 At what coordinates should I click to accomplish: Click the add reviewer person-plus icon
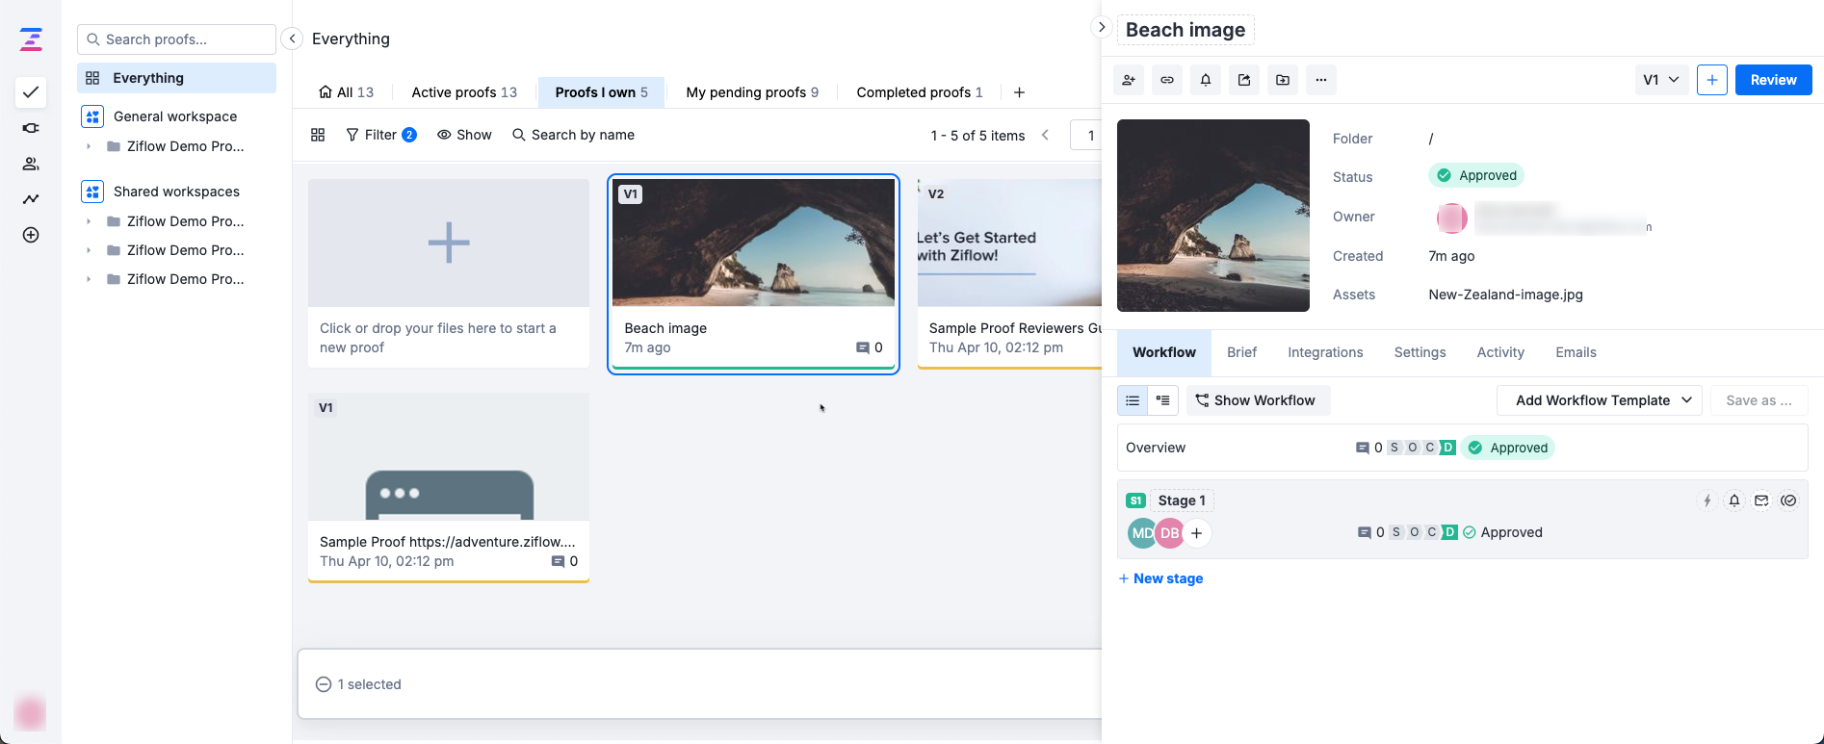(1128, 80)
